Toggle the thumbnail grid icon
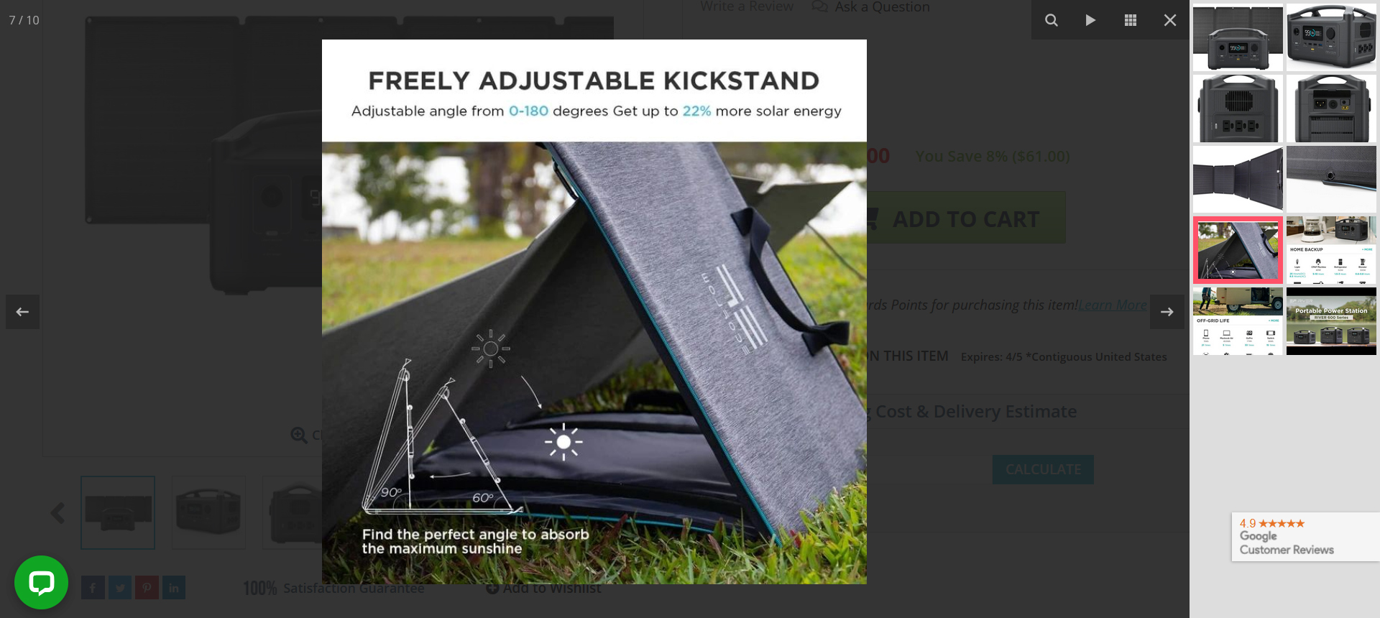1380x618 pixels. pyautogui.click(x=1130, y=20)
